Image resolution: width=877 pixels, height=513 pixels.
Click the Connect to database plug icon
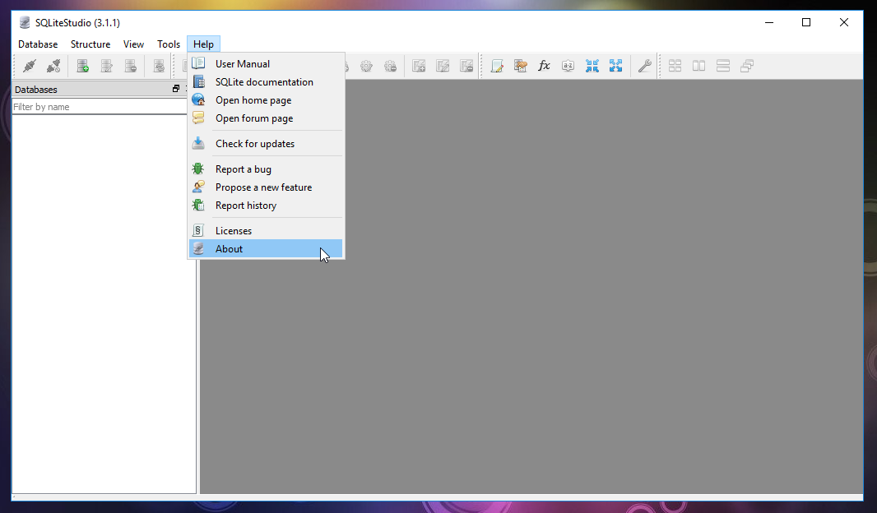tap(30, 66)
